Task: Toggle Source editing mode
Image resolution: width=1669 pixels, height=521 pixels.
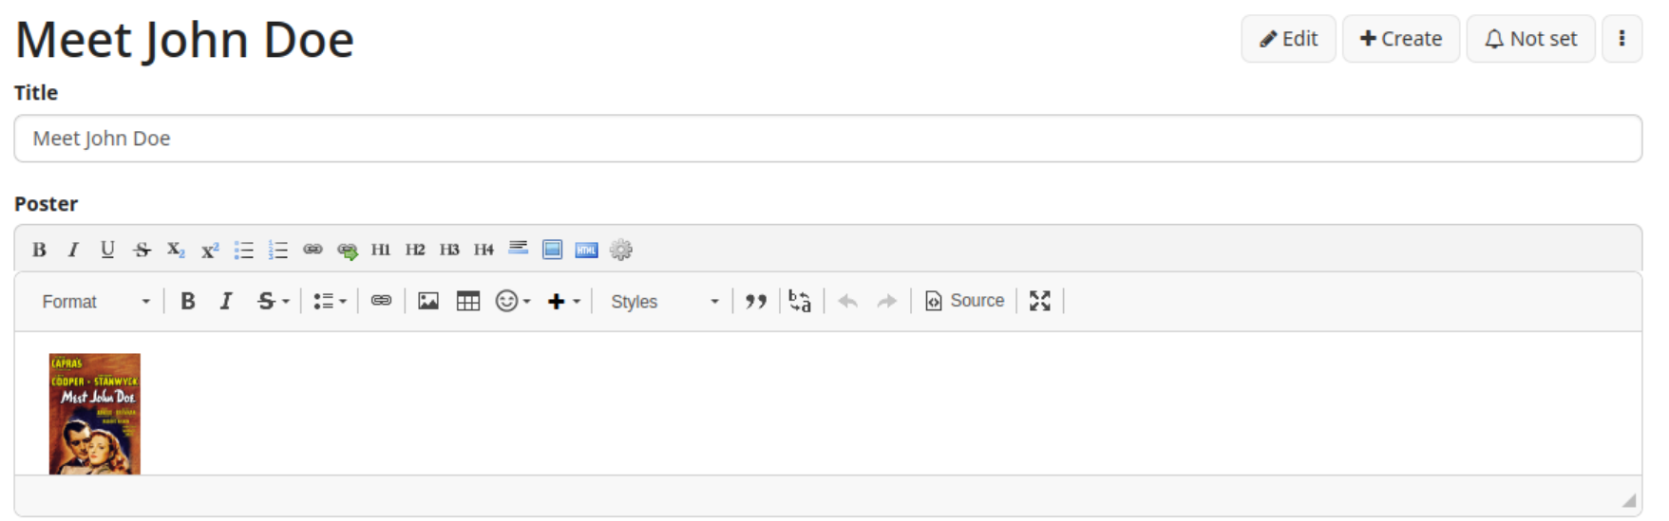Action: click(965, 301)
